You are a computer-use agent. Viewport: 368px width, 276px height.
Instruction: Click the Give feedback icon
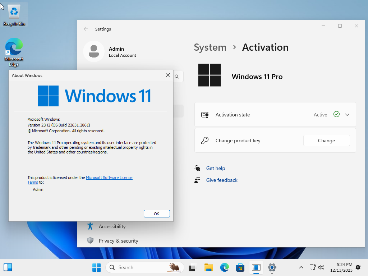pos(197,180)
